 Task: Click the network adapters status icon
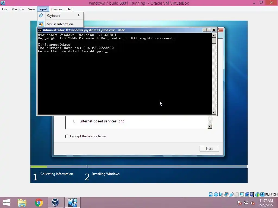[x=226, y=194]
